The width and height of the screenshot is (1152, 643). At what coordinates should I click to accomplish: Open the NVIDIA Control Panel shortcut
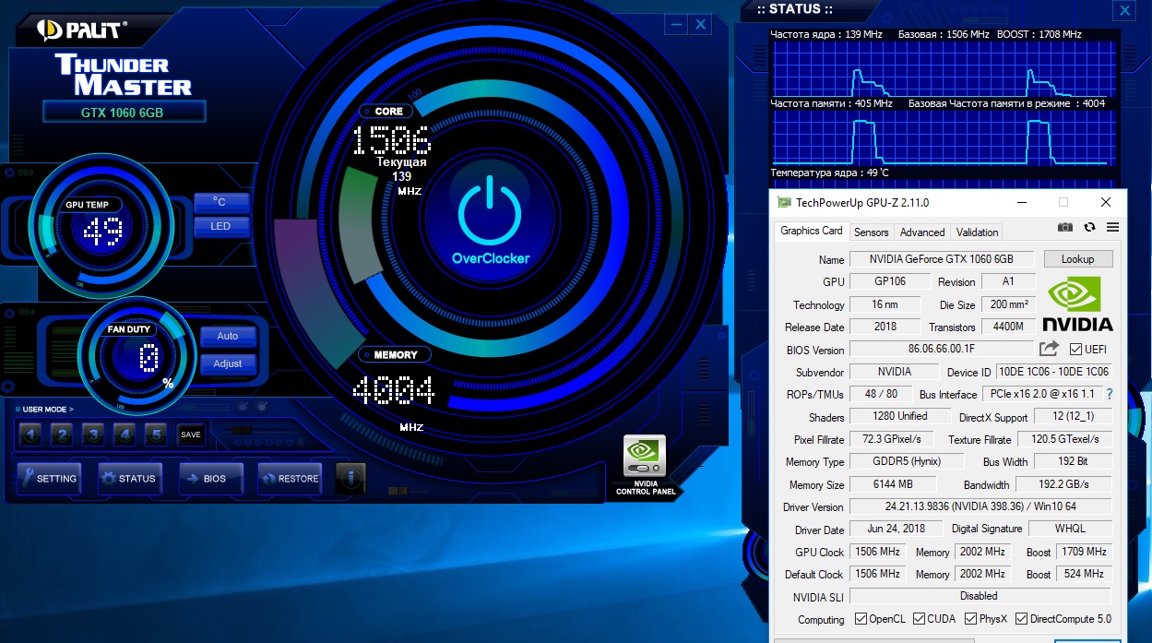pyautogui.click(x=645, y=465)
